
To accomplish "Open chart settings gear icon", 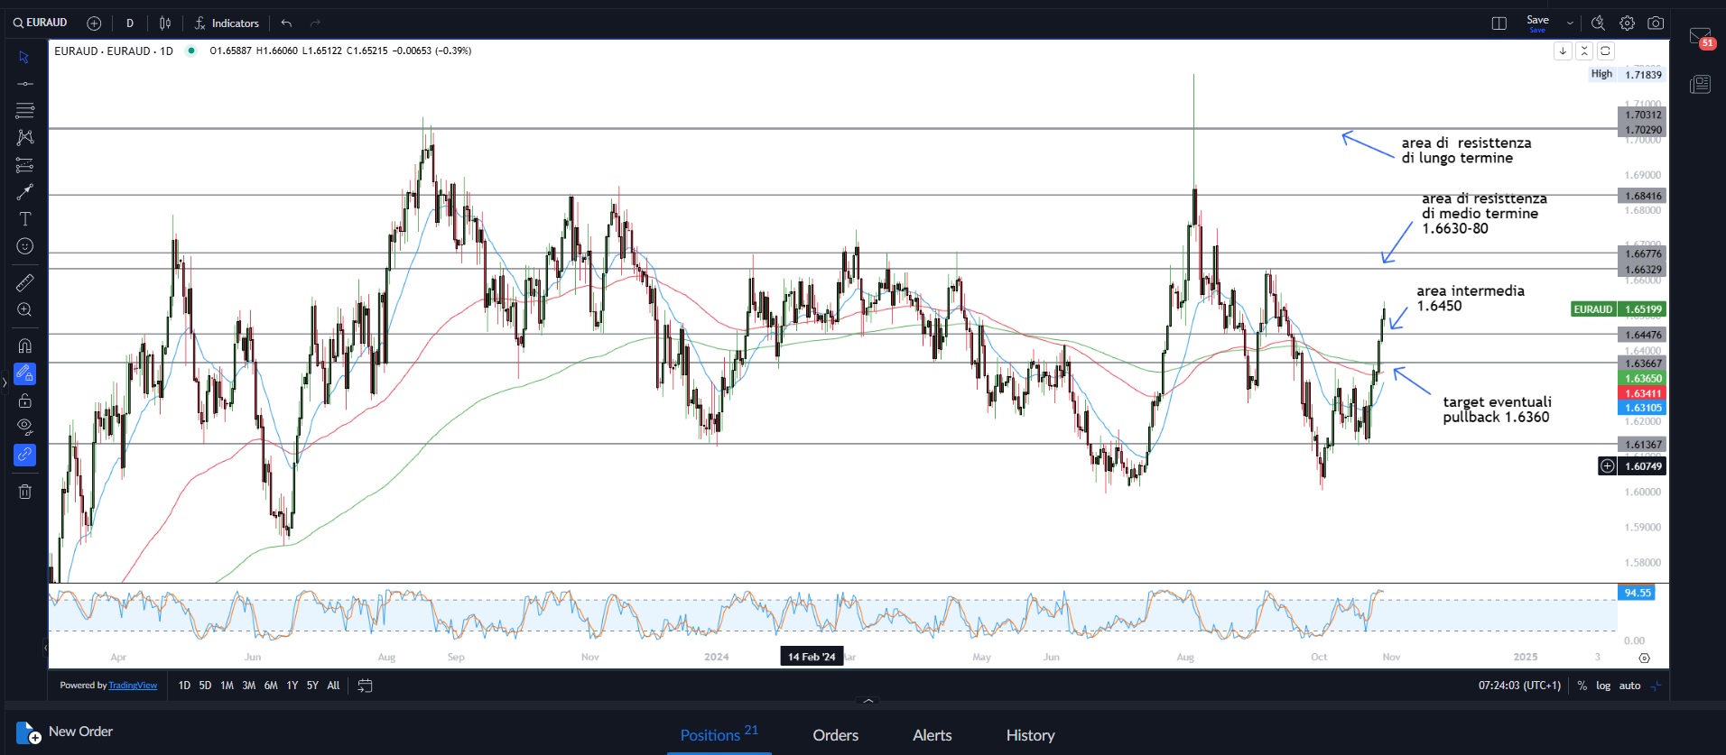I will tap(1627, 23).
